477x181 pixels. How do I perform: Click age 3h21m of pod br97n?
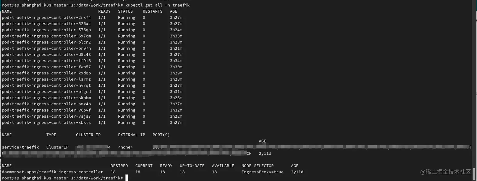coord(176,48)
